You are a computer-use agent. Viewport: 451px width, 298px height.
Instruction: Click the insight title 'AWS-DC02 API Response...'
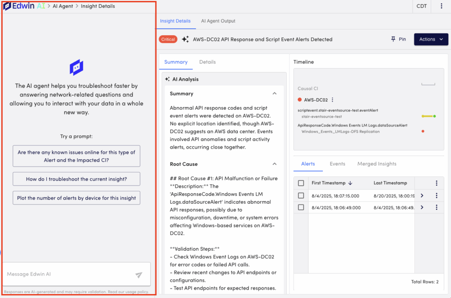pyautogui.click(x=262, y=39)
